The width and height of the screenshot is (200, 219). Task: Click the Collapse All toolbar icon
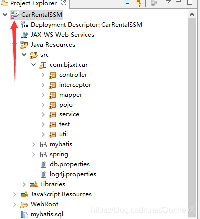pyautogui.click(x=127, y=3)
